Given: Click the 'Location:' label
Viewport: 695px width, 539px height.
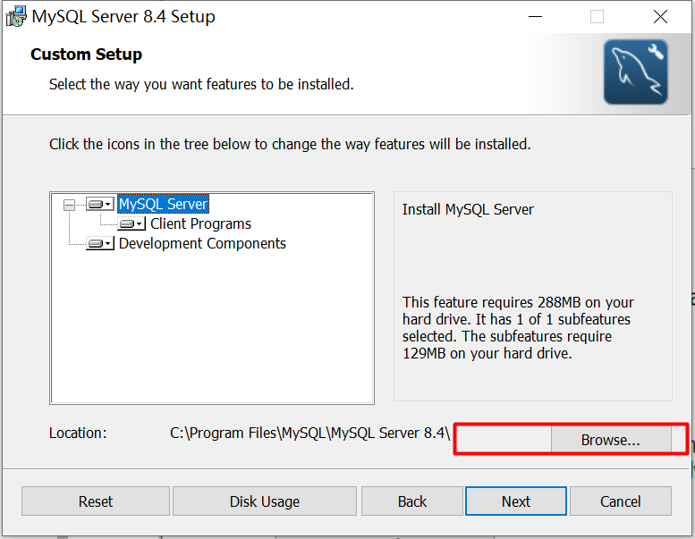Looking at the screenshot, I should click(78, 433).
